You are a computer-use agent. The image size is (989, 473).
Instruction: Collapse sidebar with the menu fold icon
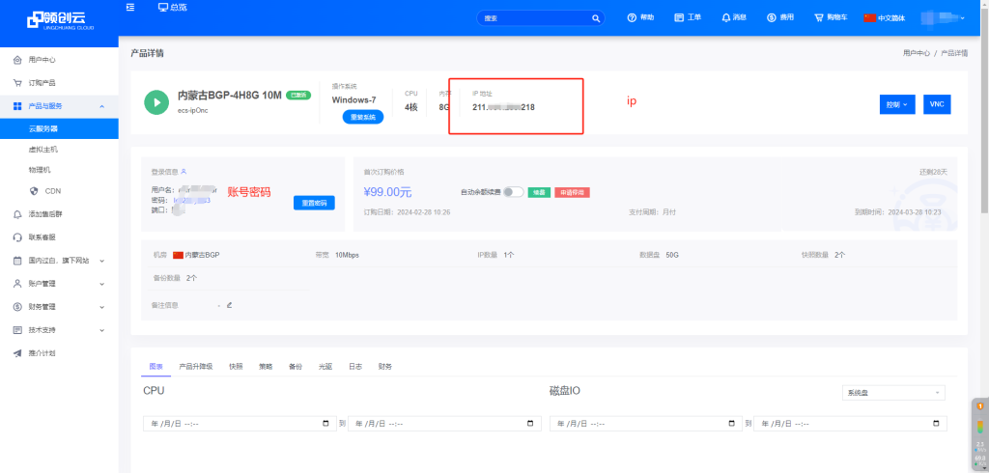coord(130,8)
